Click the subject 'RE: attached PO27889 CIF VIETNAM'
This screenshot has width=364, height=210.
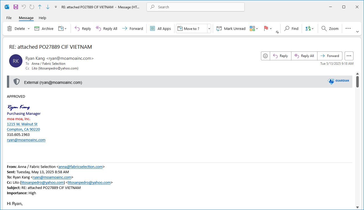pyautogui.click(x=50, y=47)
